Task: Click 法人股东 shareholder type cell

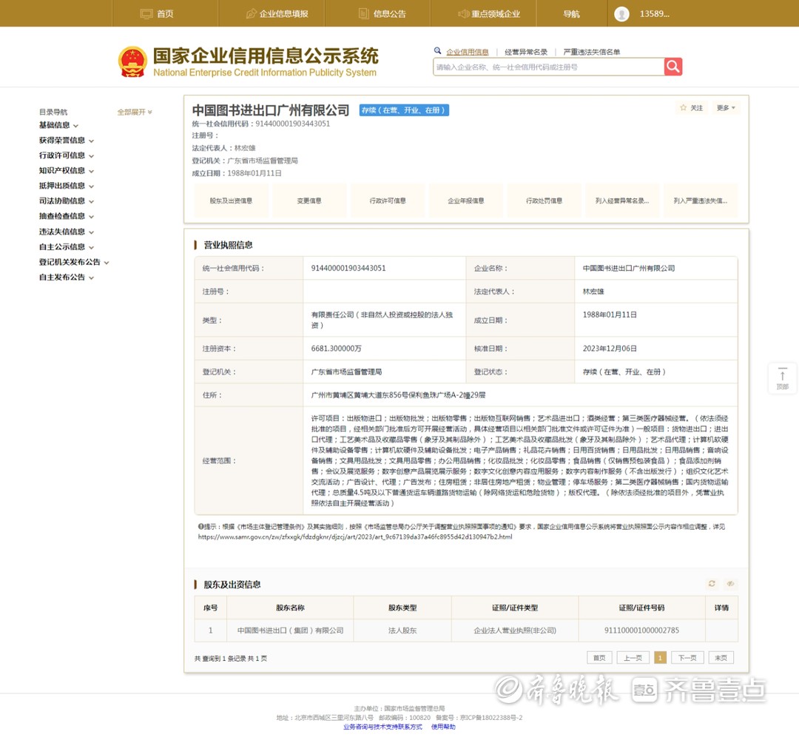Action: [402, 630]
